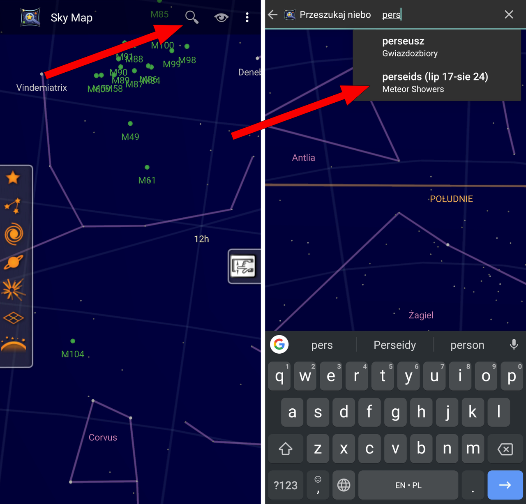Tap the Google logo on keyboard
The width and height of the screenshot is (526, 504).
pyautogui.click(x=279, y=344)
